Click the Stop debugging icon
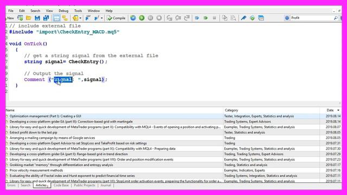The image size is (347, 195). (x=159, y=18)
